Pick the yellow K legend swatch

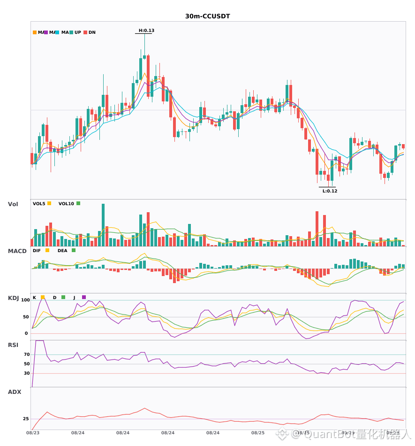43,297
